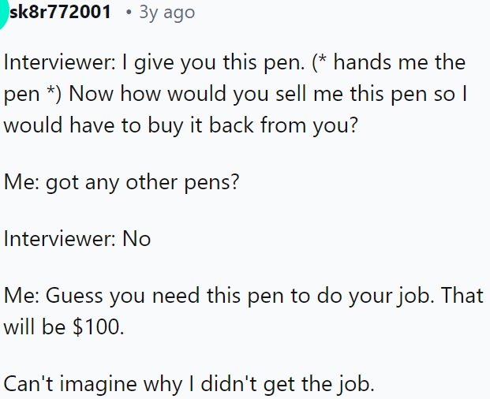
Task: Click the final line "Can't imagine why"
Action: (x=188, y=384)
